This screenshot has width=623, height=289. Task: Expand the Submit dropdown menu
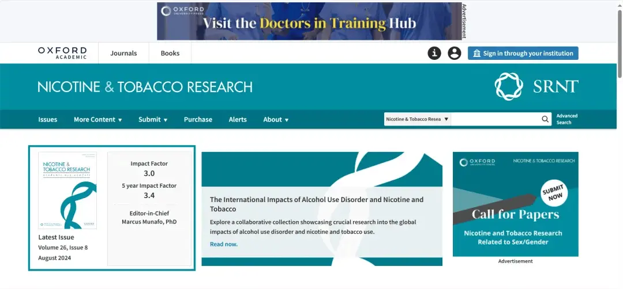153,119
